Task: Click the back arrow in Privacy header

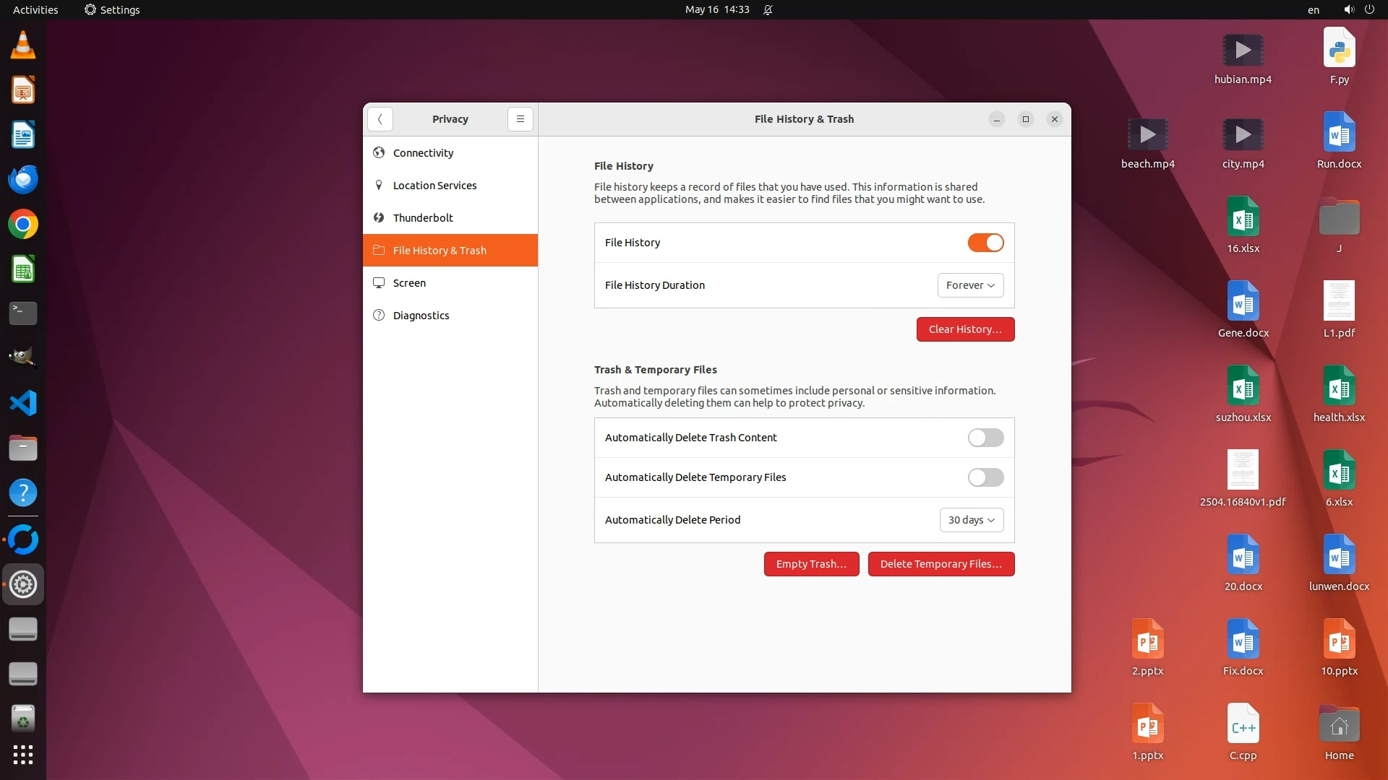Action: click(x=380, y=119)
